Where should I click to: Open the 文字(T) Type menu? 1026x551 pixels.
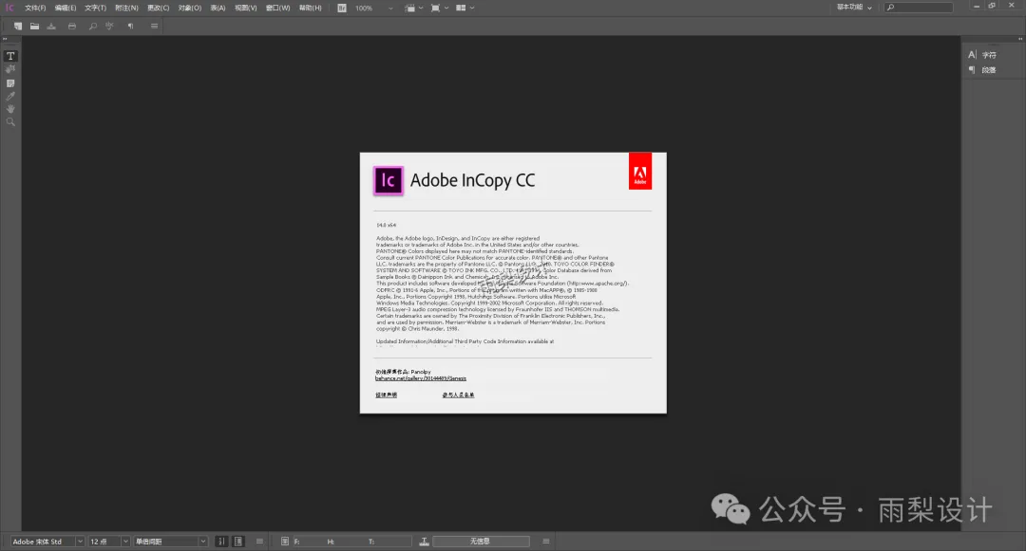[96, 8]
